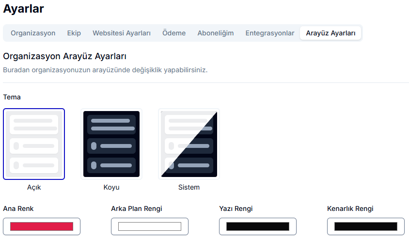Click the Kenarlık Rengi field label
This screenshot has height=241, width=409.
[x=350, y=209]
